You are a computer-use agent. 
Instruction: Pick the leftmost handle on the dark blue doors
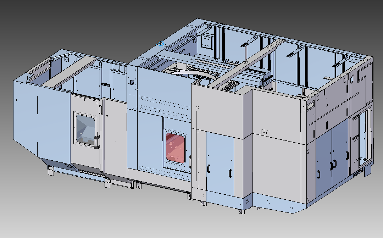(x=318, y=173)
